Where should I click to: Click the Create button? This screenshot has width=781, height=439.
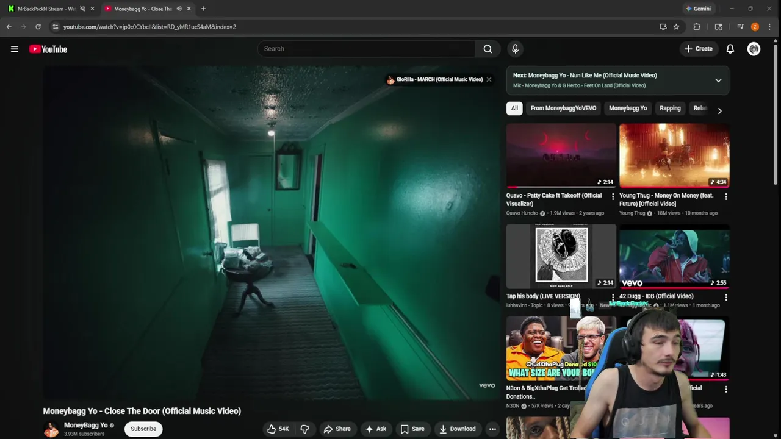(x=698, y=49)
